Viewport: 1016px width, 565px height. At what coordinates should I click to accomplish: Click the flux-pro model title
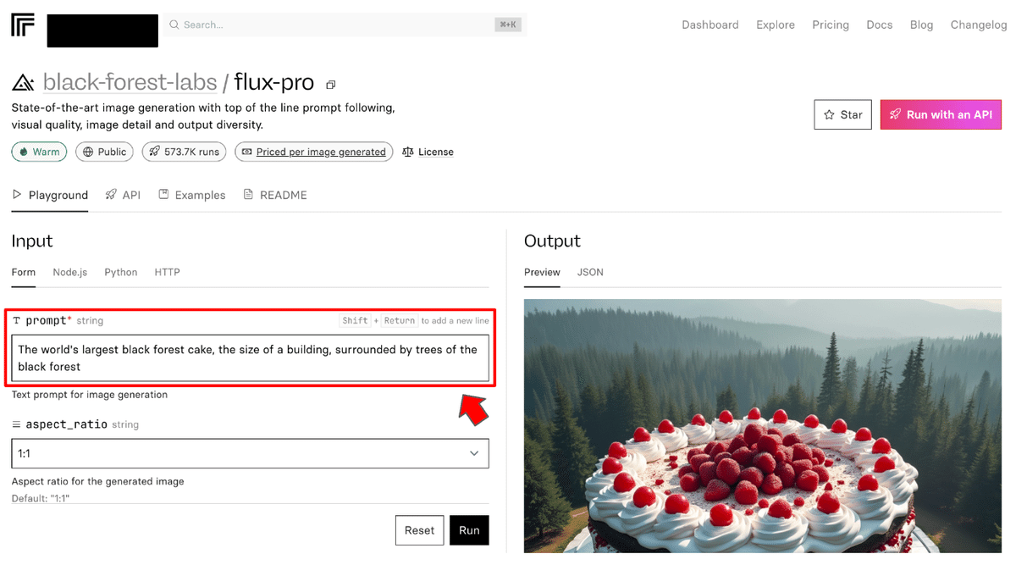274,83
